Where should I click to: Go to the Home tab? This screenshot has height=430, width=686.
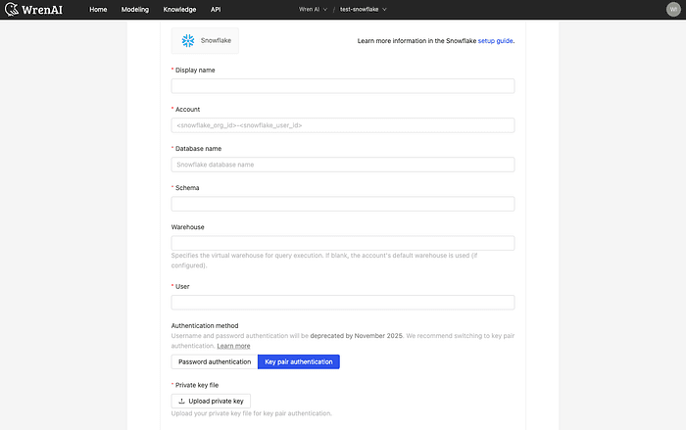(x=98, y=9)
